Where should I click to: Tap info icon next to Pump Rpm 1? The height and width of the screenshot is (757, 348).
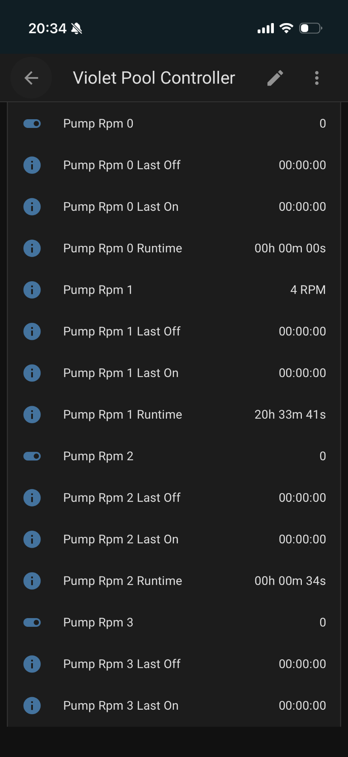[32, 290]
